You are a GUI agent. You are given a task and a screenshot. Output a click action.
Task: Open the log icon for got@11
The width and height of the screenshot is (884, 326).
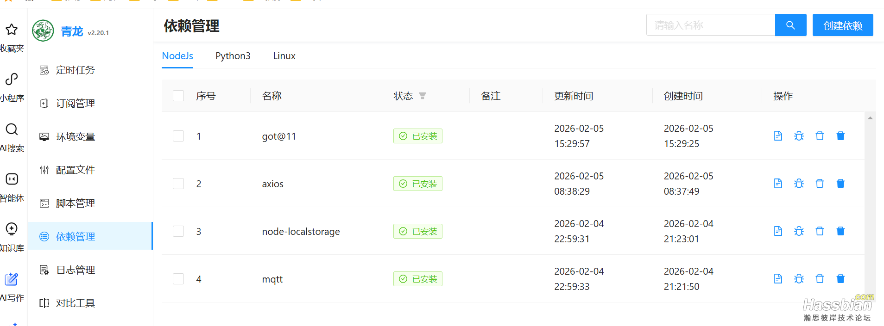(x=778, y=136)
